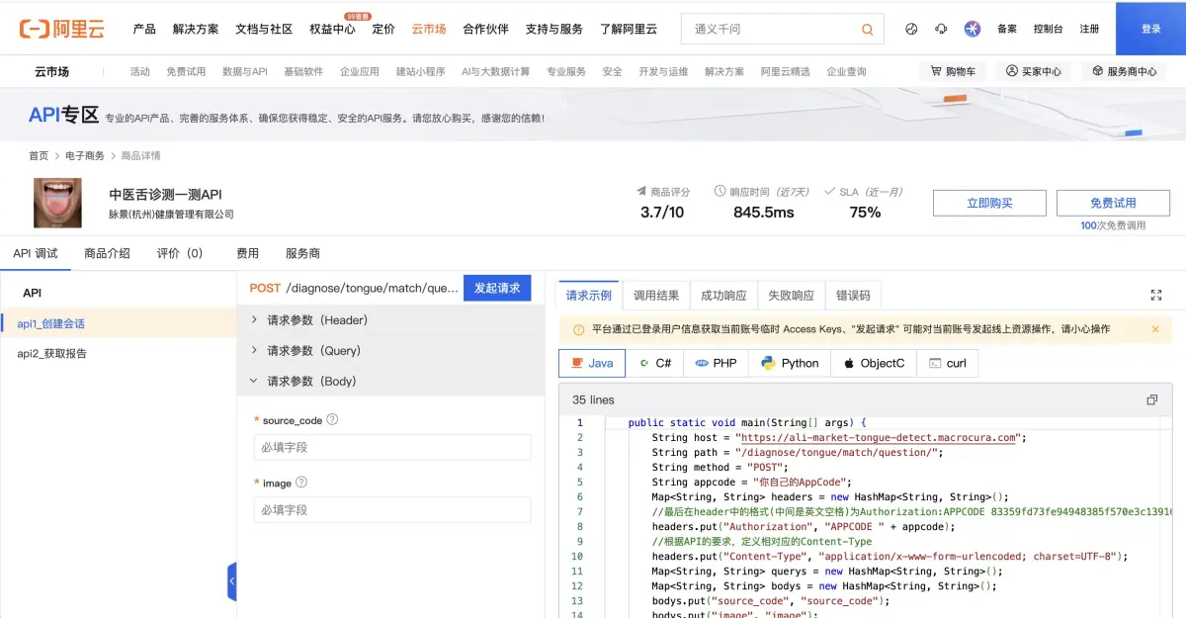
Task: Click the 云市场 sub-nav title
Action: (51, 71)
